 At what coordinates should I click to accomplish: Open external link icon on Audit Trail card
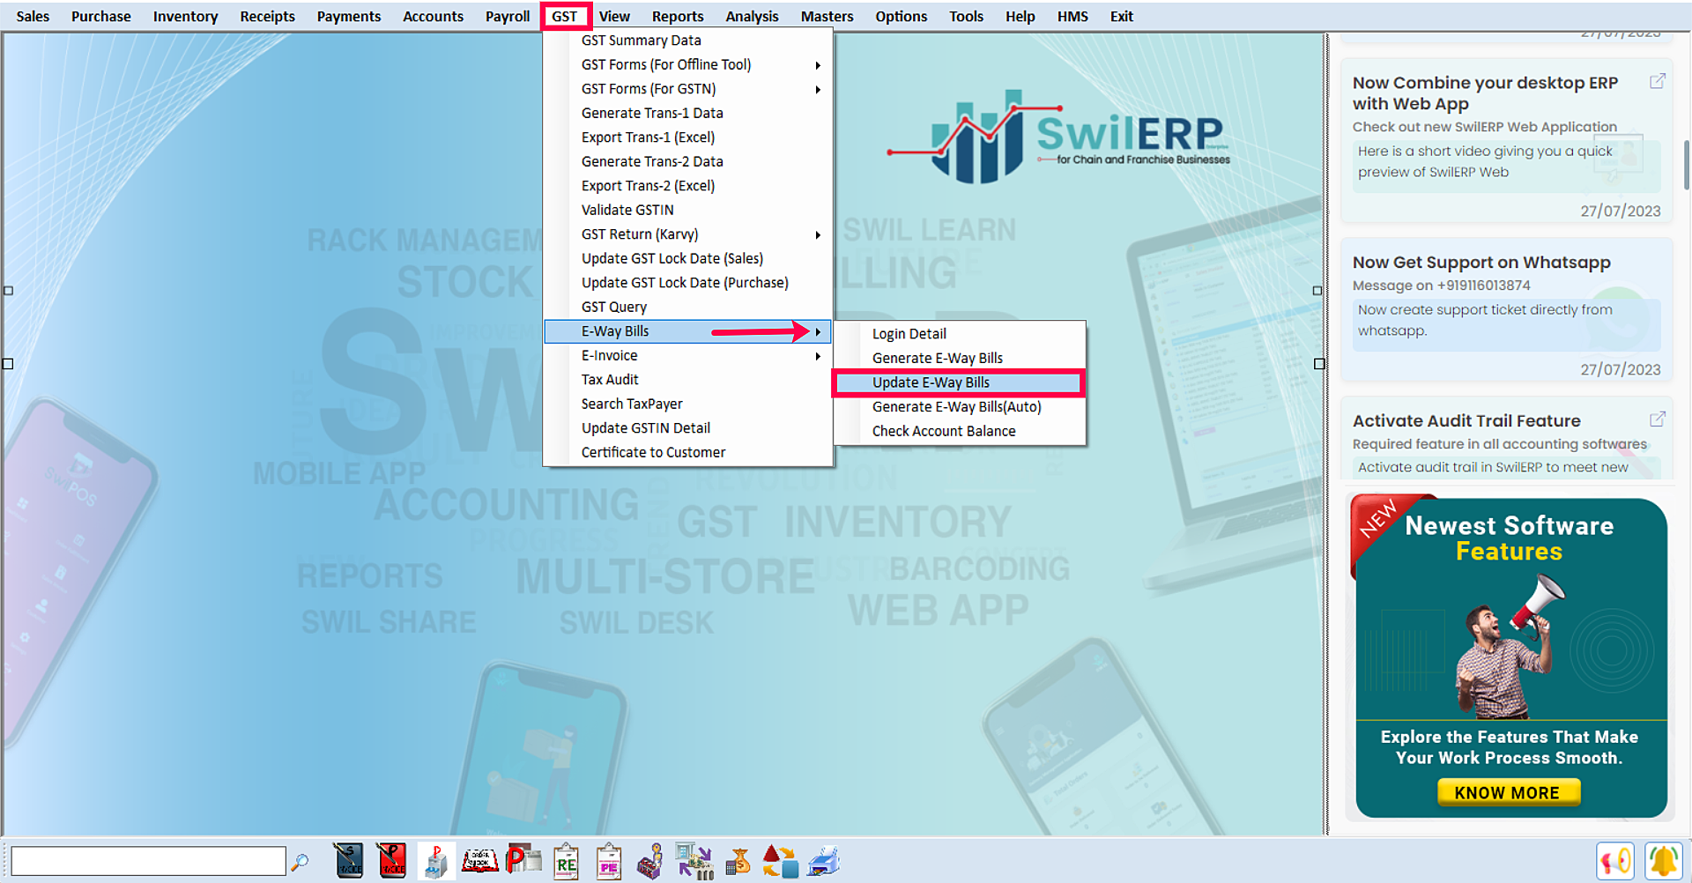[x=1658, y=419]
